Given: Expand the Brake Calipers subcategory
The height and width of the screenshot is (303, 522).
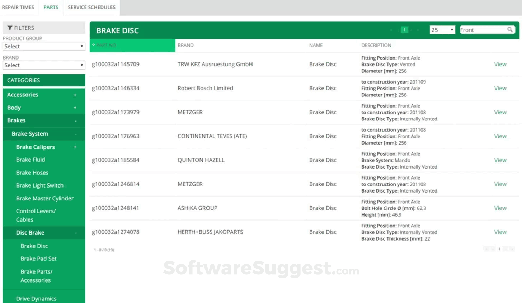Looking at the screenshot, I should click(x=75, y=147).
